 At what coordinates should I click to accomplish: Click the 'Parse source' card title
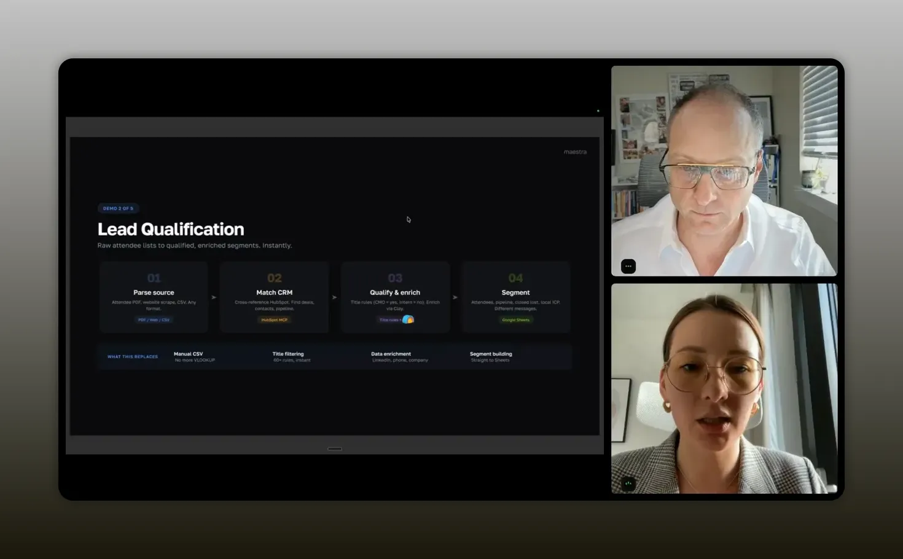154,292
